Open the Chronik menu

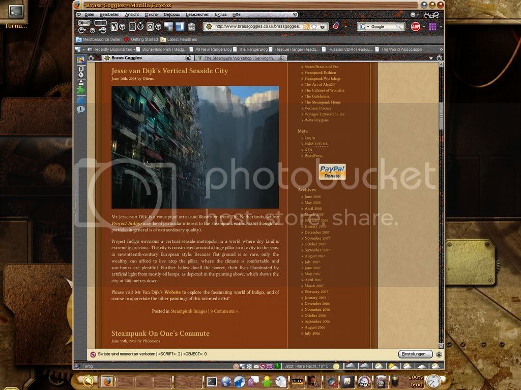pyautogui.click(x=151, y=15)
